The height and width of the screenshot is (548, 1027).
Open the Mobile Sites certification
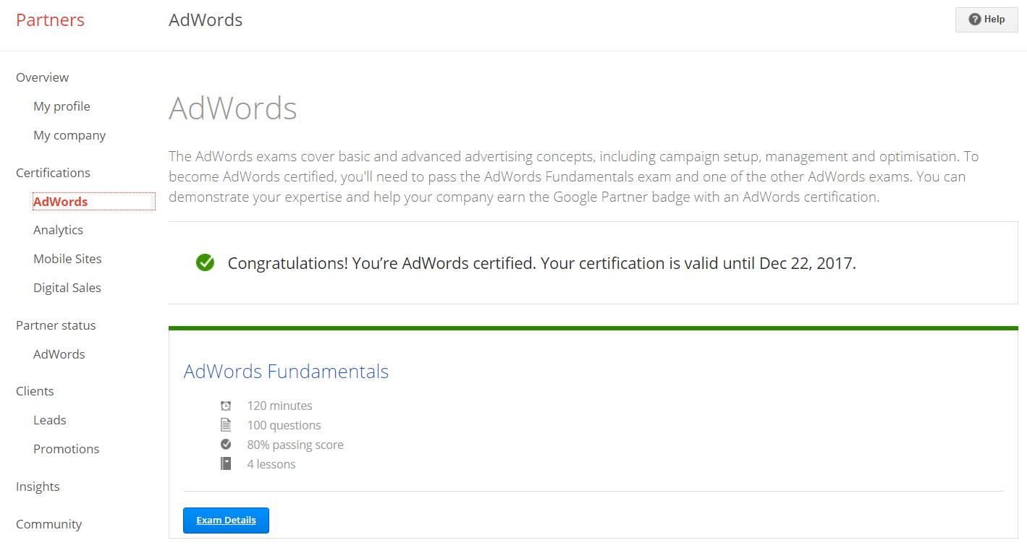(67, 258)
